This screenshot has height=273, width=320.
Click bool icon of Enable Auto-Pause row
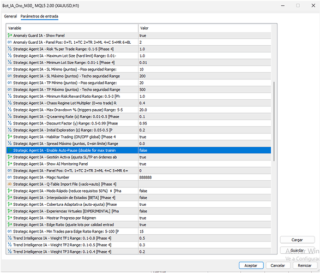click(10, 150)
